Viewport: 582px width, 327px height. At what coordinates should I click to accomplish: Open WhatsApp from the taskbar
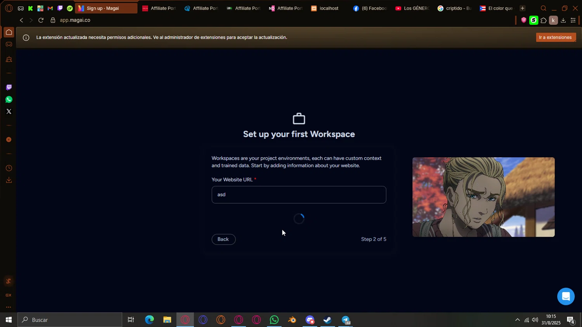[274, 320]
